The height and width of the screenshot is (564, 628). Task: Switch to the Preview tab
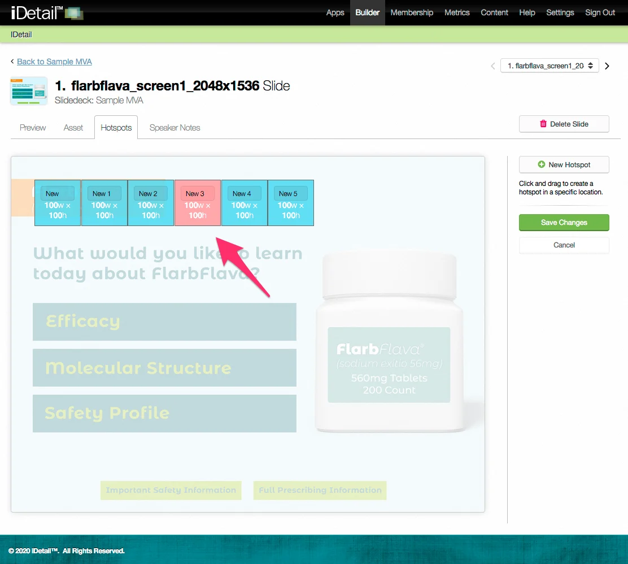tap(33, 128)
